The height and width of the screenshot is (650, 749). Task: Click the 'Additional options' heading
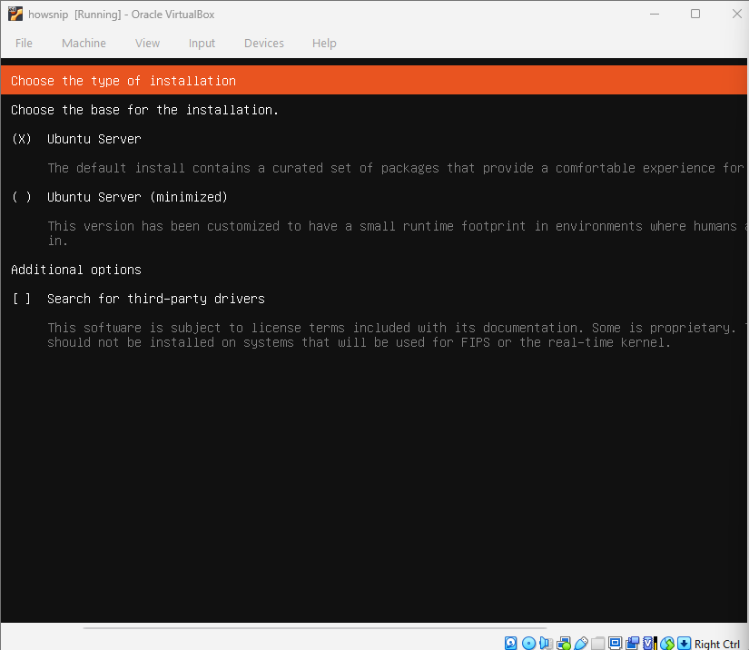coord(76,270)
